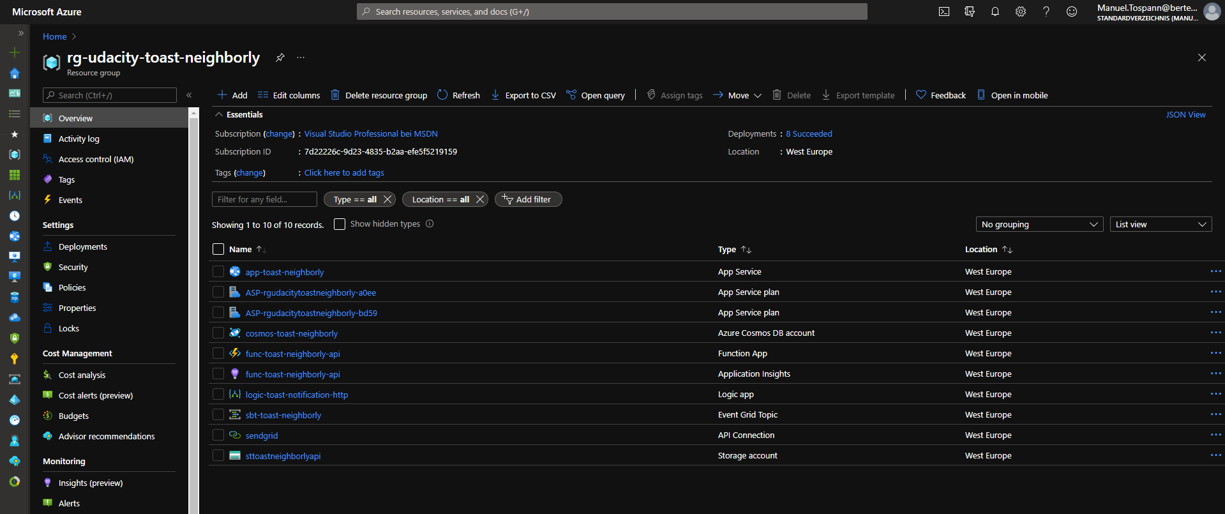Check the cosmos-toast-neighborly row checkbox

pyautogui.click(x=218, y=333)
